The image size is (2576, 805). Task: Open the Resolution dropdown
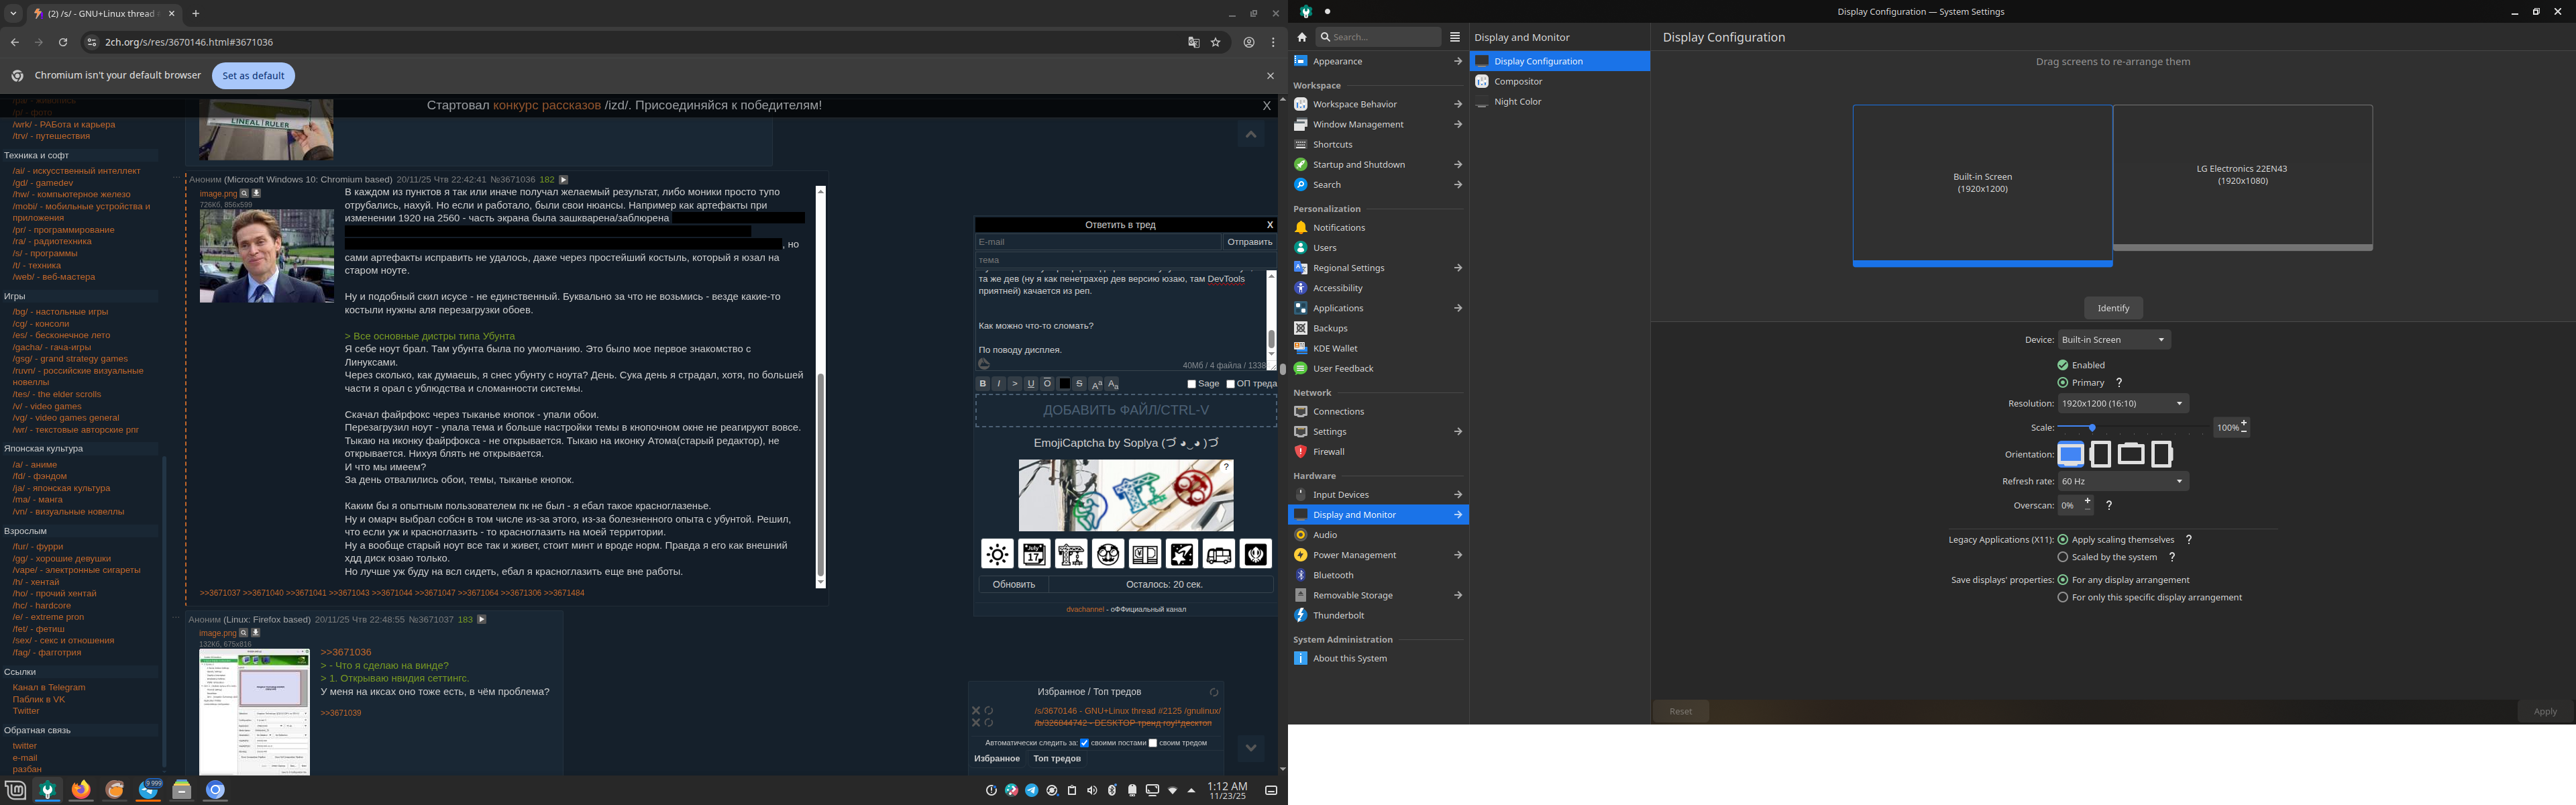2122,403
